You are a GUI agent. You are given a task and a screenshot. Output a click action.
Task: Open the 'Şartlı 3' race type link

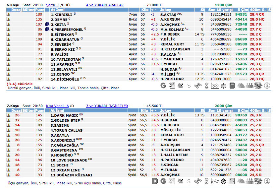tap(53, 5)
